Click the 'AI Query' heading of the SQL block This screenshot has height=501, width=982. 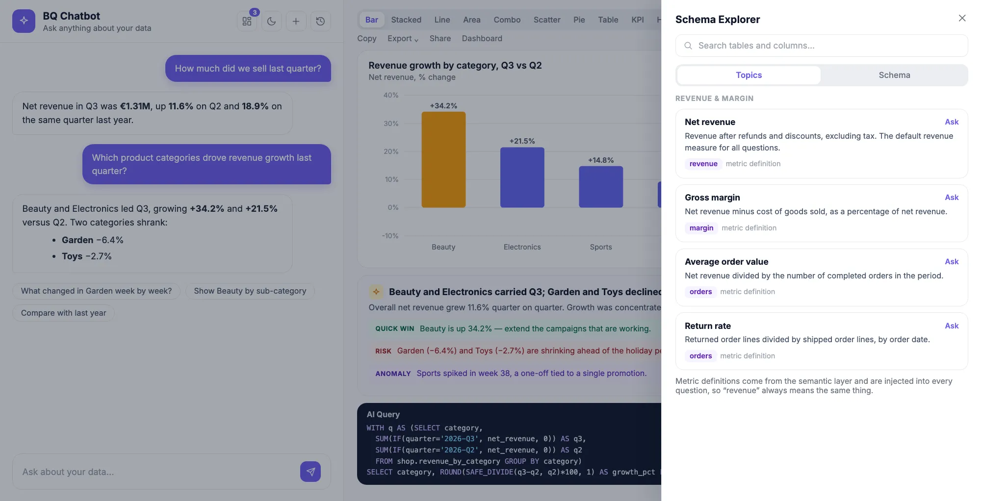click(383, 414)
